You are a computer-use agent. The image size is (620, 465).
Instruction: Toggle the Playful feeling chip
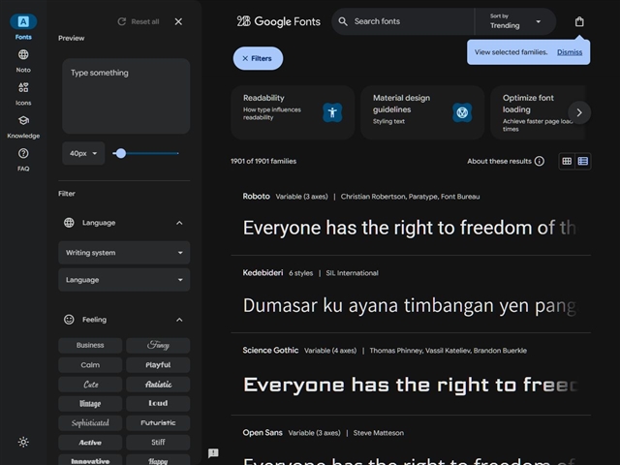coord(158,365)
